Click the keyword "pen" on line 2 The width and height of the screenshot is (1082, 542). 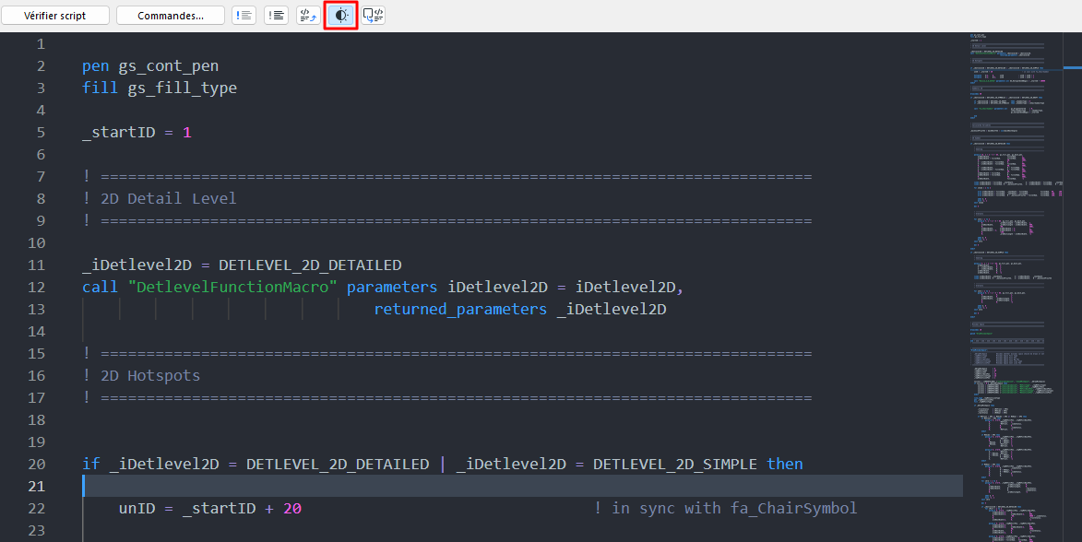point(95,66)
